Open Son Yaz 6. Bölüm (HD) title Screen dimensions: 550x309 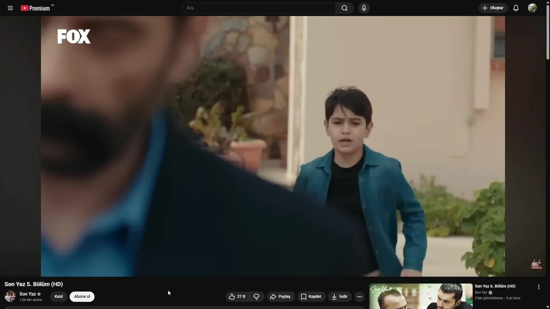[x=495, y=286]
